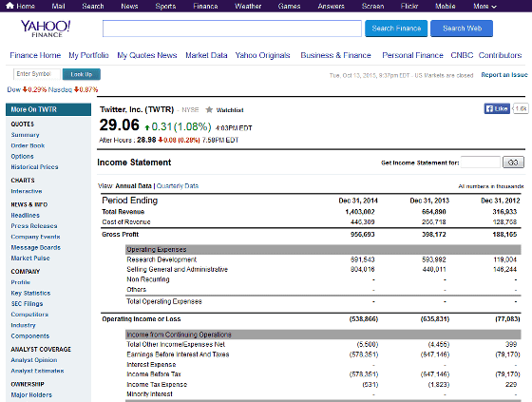The height and width of the screenshot is (402, 532).
Task: Open Components link in sidebar
Action: point(29,336)
